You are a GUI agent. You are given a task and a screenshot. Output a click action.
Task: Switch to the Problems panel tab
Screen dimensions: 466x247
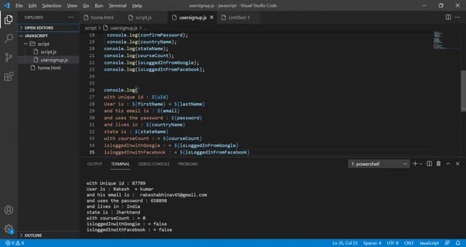click(x=188, y=164)
